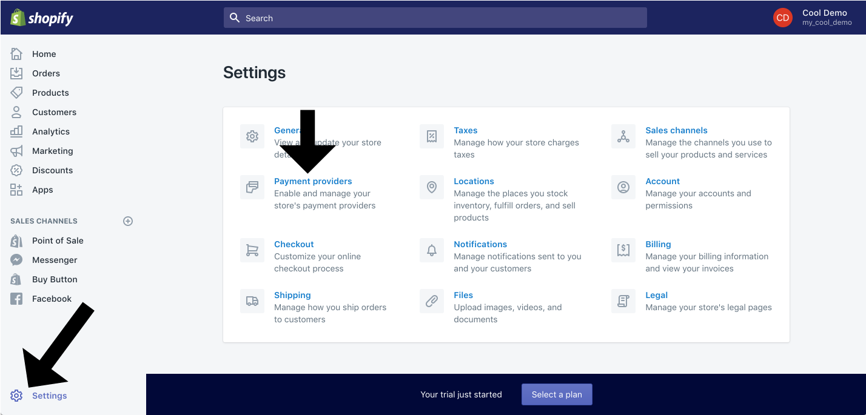866x415 pixels.
Task: Click the Sales channels network icon
Action: click(623, 136)
